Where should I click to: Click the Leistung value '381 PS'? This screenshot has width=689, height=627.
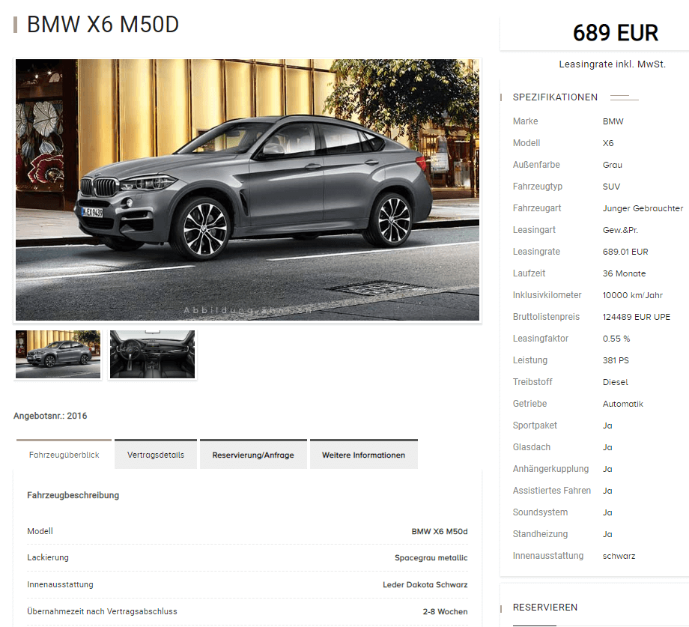click(616, 360)
